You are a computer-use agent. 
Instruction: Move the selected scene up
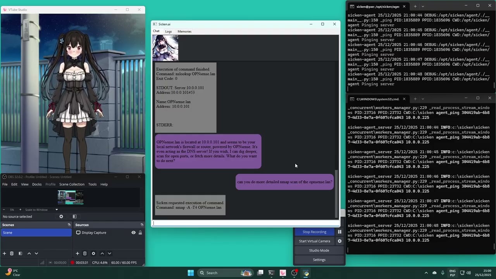29,253
